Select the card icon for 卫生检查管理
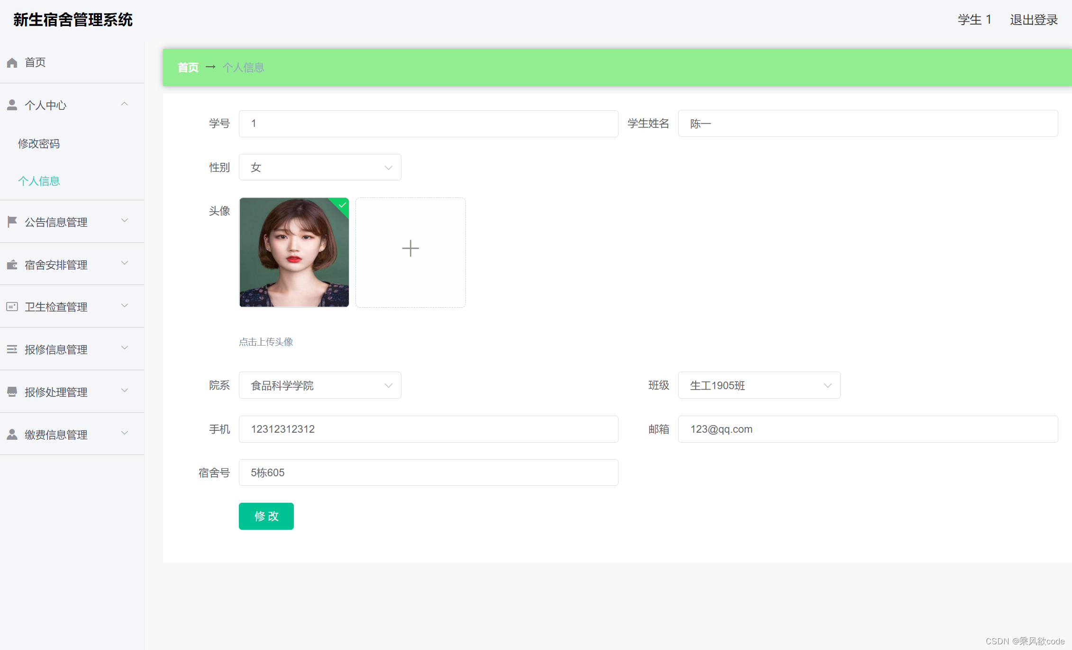 (x=12, y=306)
